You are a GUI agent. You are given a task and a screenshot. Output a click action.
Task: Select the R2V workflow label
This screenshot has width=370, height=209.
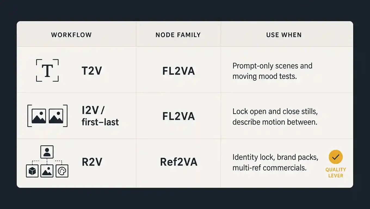coord(92,162)
